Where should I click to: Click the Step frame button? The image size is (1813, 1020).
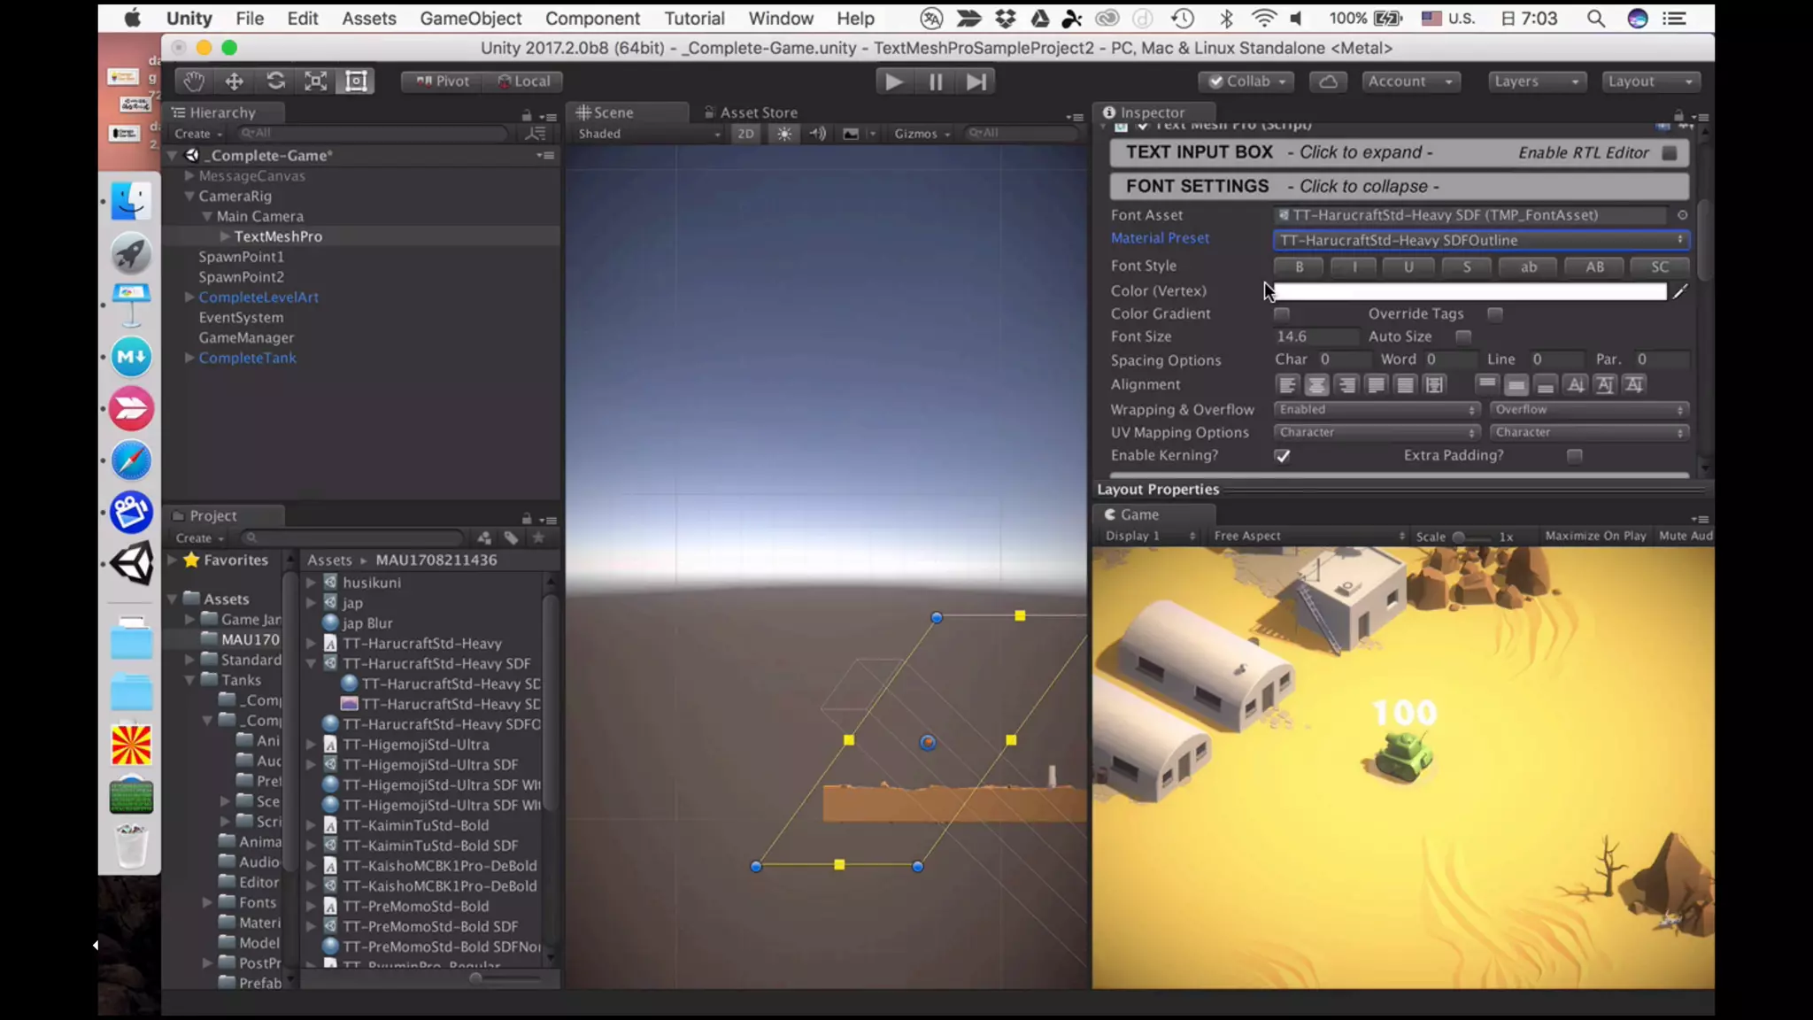(x=976, y=81)
